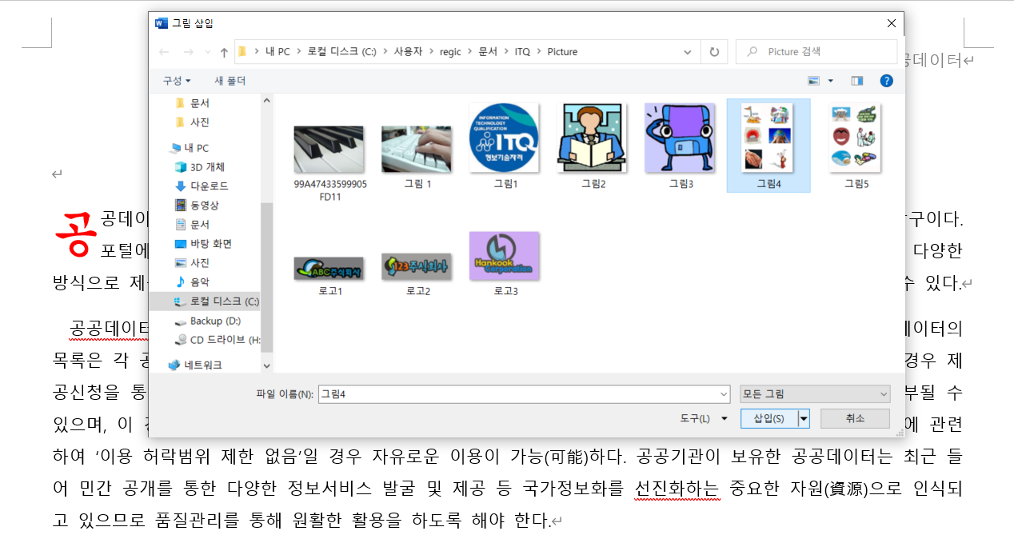Select the 로고3 Hankook logo file
This screenshot has width=1014, height=539.
505,265
